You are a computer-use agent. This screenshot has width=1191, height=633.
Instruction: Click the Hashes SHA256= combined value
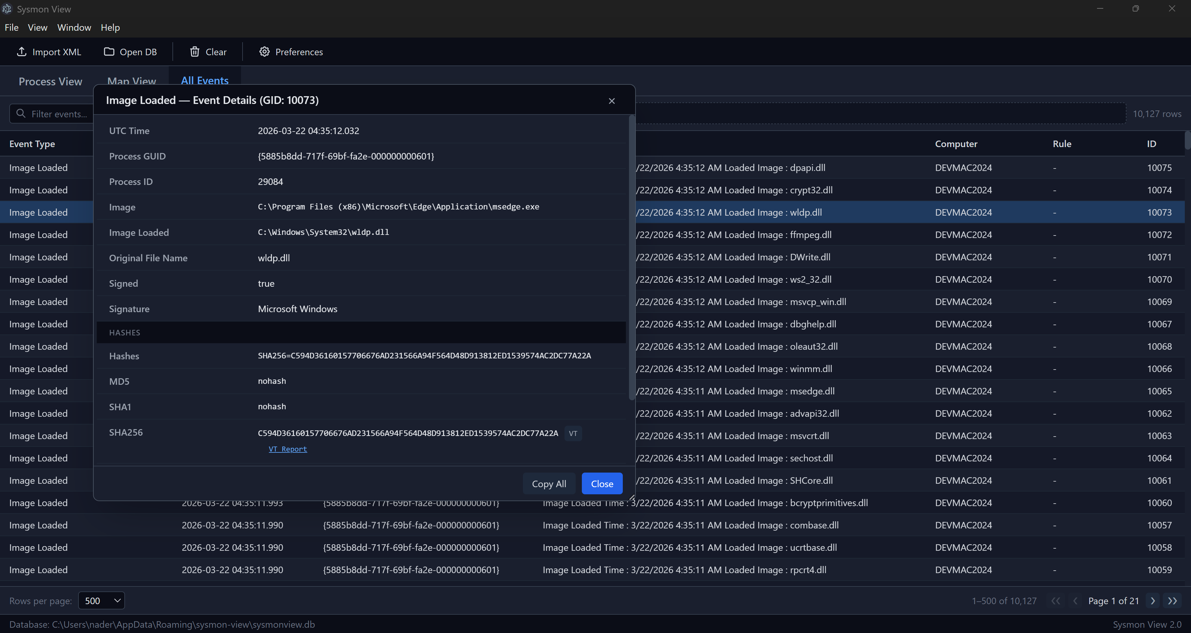click(424, 356)
